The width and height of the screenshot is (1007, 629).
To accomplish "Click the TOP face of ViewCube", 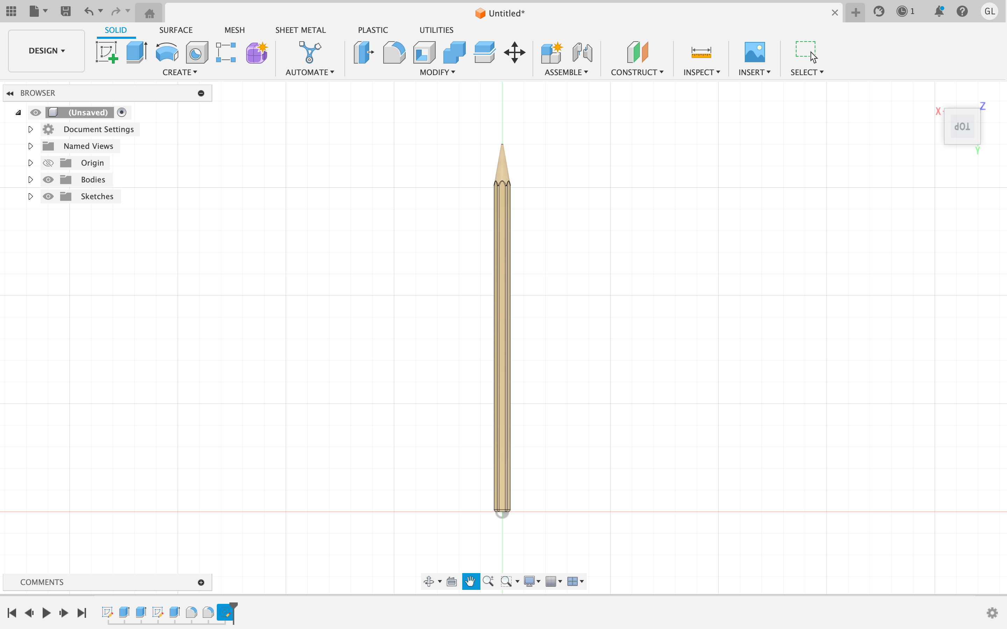I will [x=962, y=126].
